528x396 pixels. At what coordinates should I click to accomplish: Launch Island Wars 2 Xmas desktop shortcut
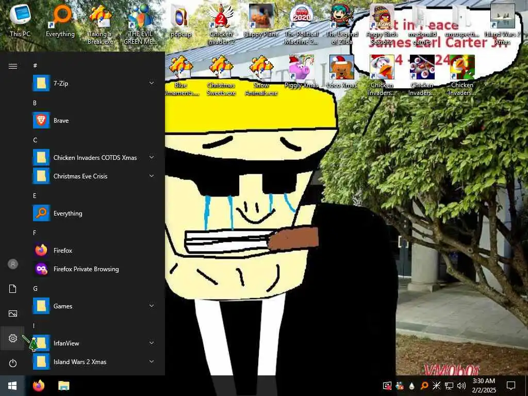click(x=502, y=24)
